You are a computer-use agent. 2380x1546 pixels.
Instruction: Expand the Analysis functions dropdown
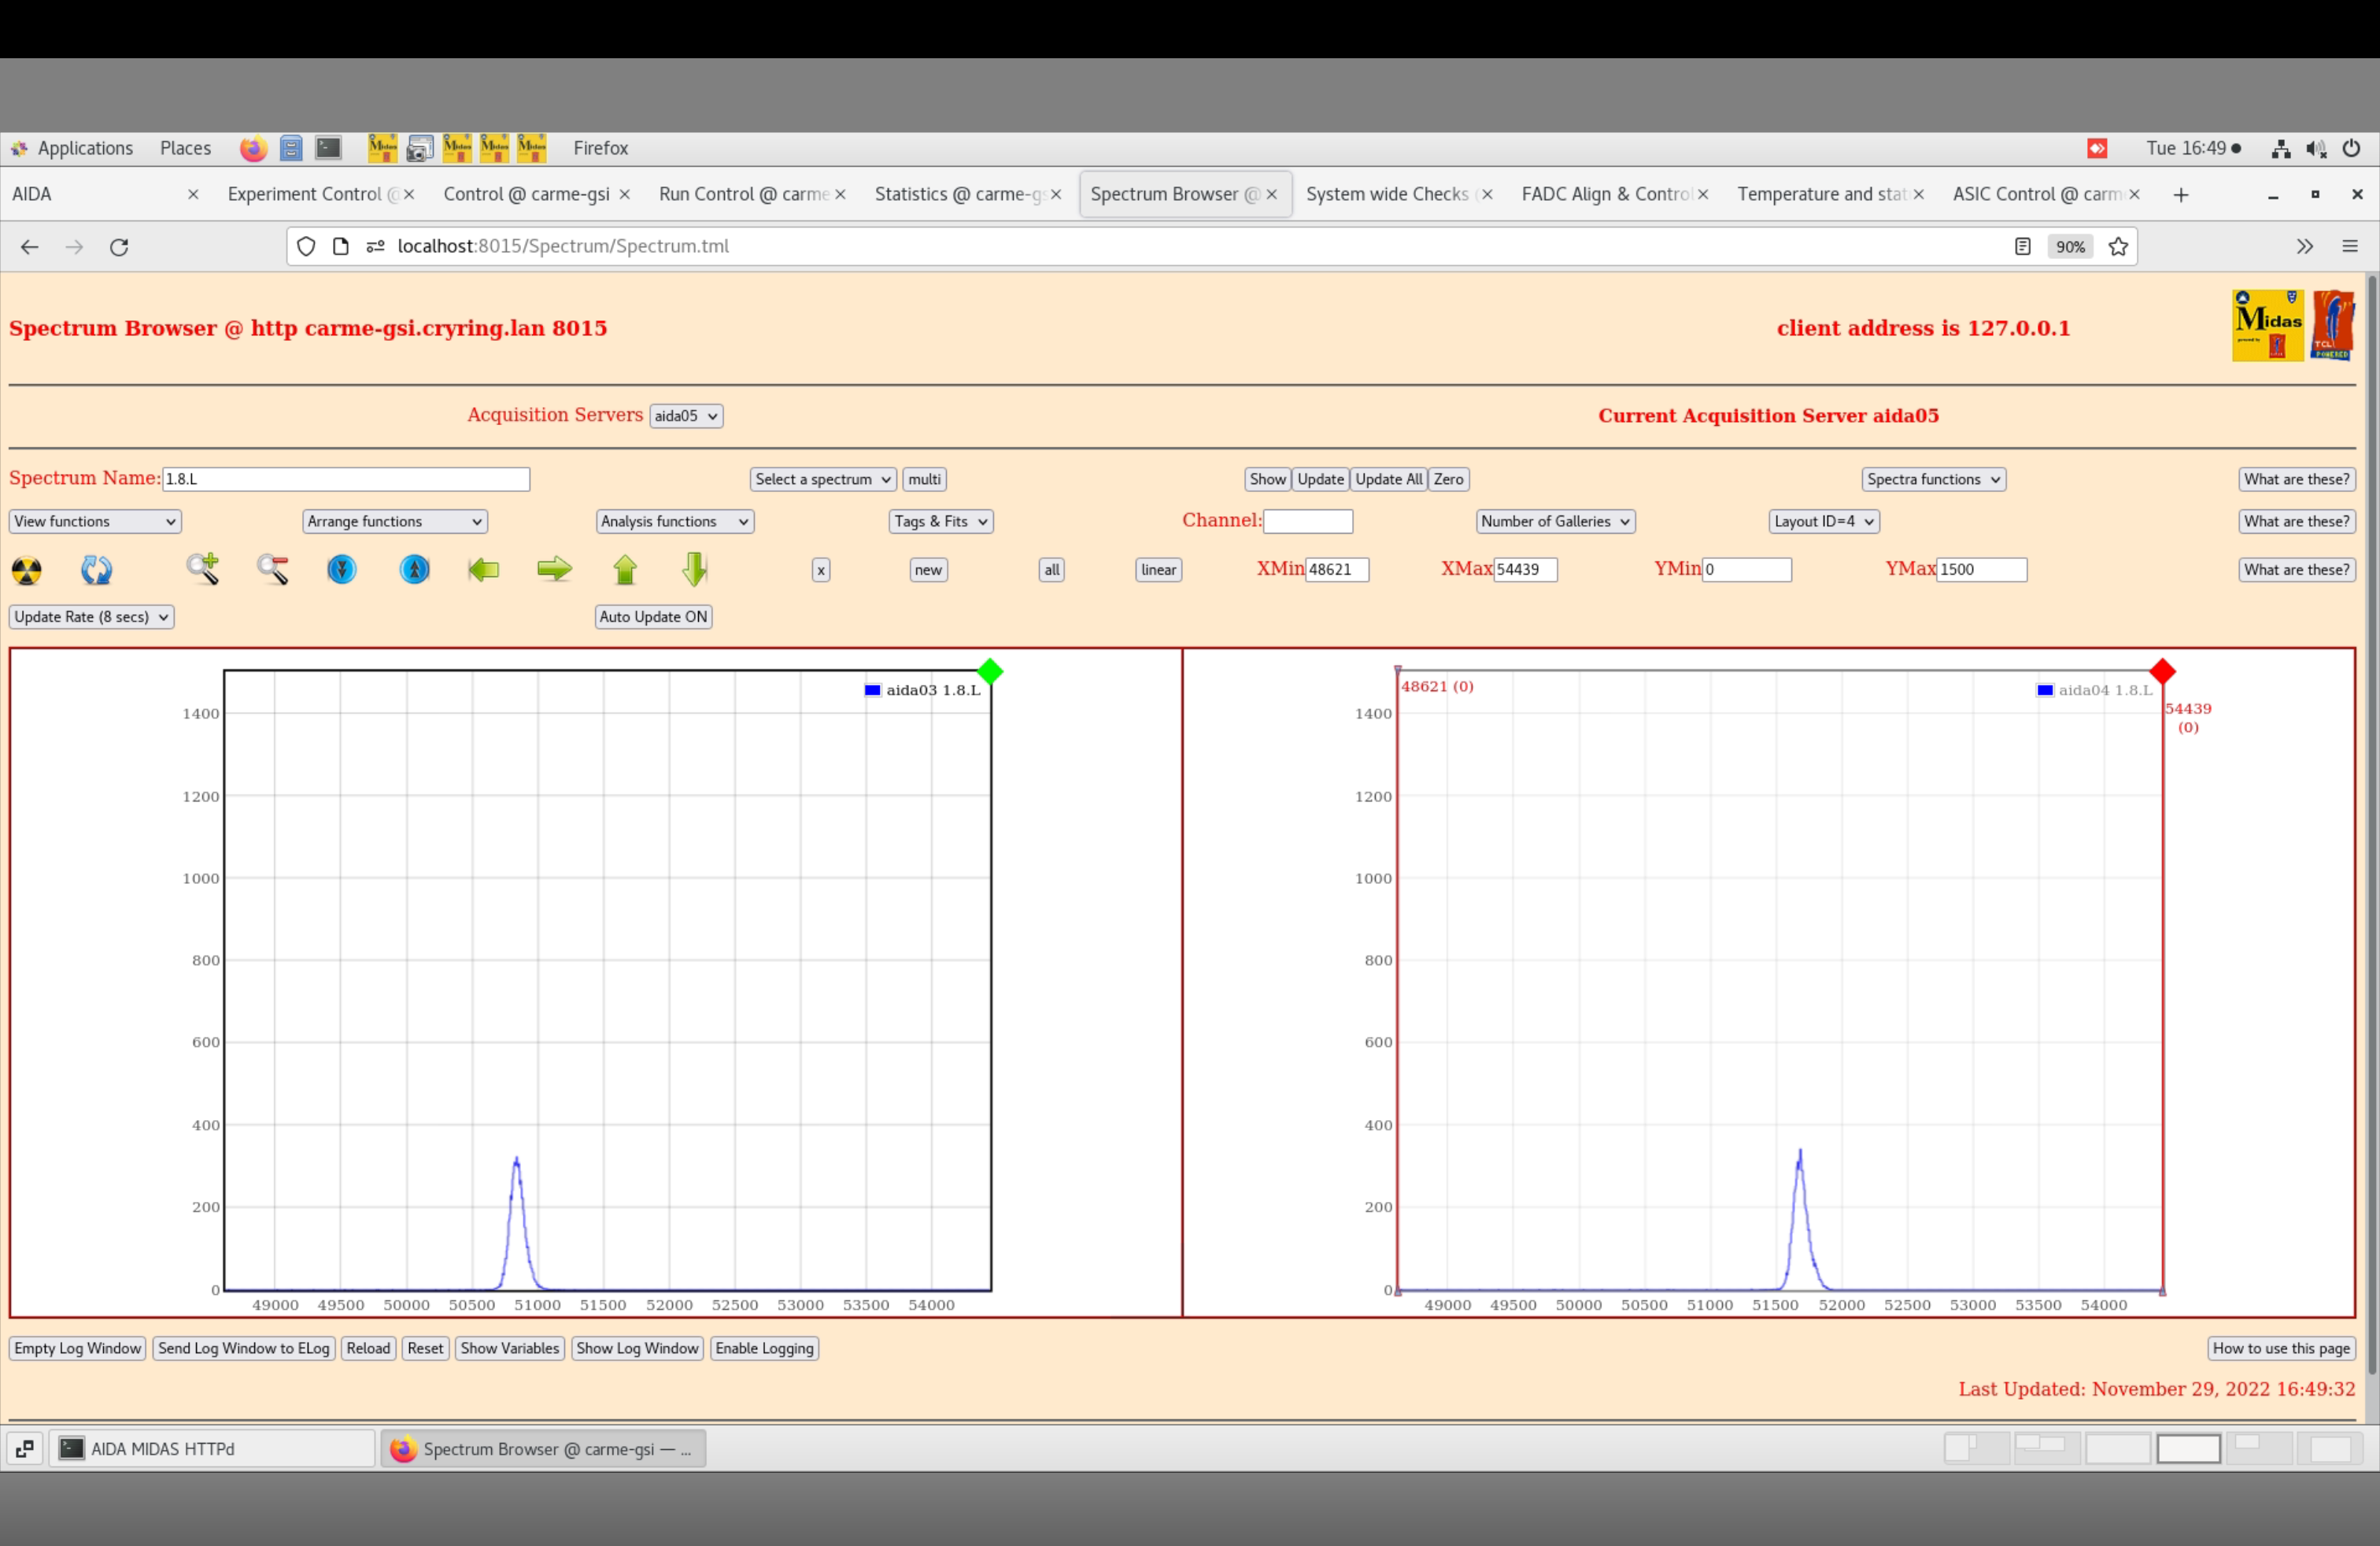point(674,521)
